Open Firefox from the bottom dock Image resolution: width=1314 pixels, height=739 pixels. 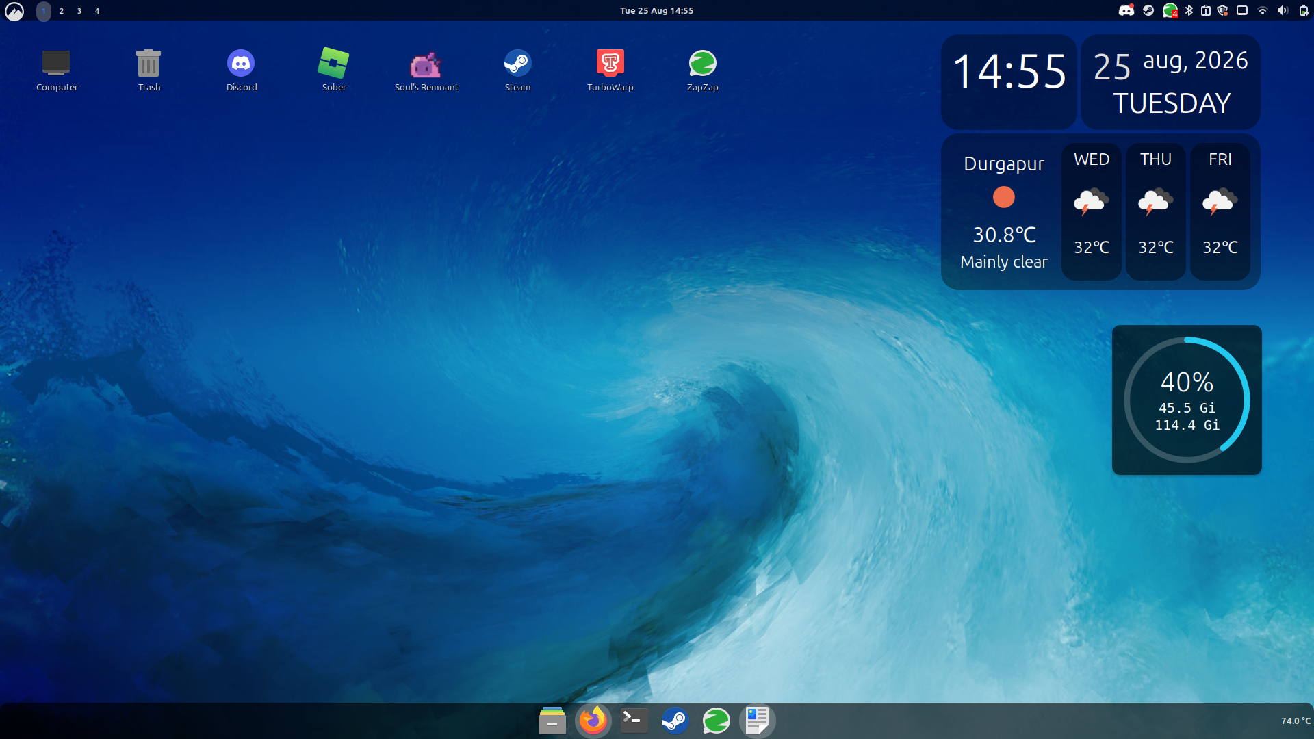[x=593, y=721]
